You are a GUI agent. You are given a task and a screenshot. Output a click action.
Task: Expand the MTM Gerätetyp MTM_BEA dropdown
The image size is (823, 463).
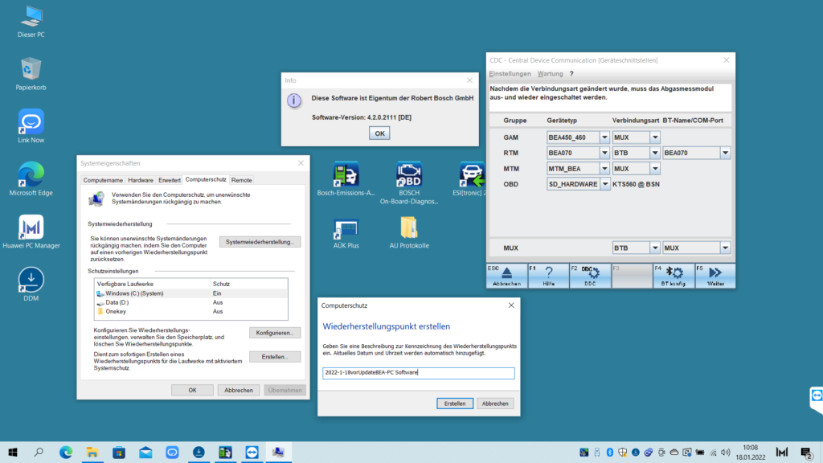coord(604,169)
